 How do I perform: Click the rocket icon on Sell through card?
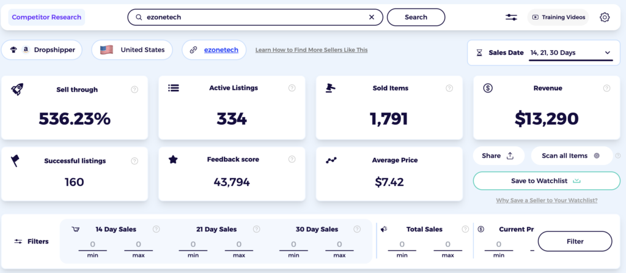click(x=17, y=89)
